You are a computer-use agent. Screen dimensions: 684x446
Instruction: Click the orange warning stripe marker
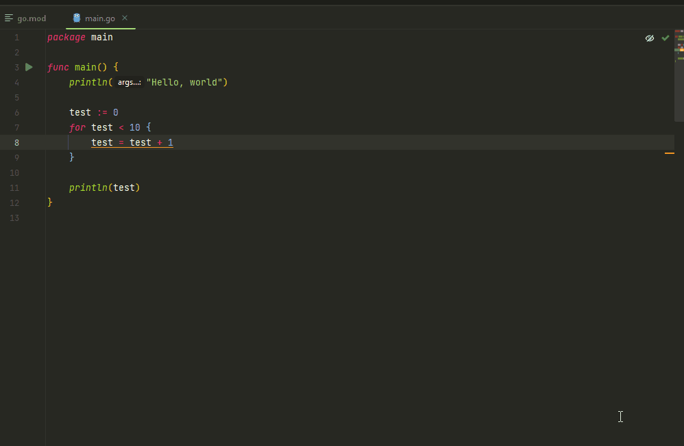(x=670, y=153)
